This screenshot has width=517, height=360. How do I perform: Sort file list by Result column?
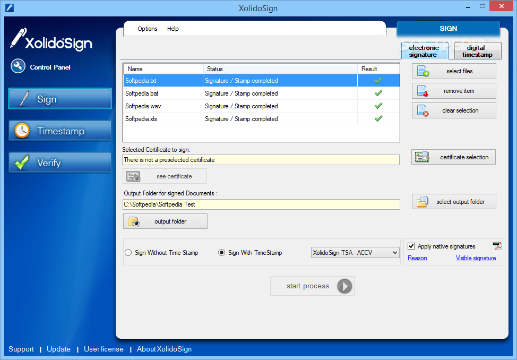point(378,69)
